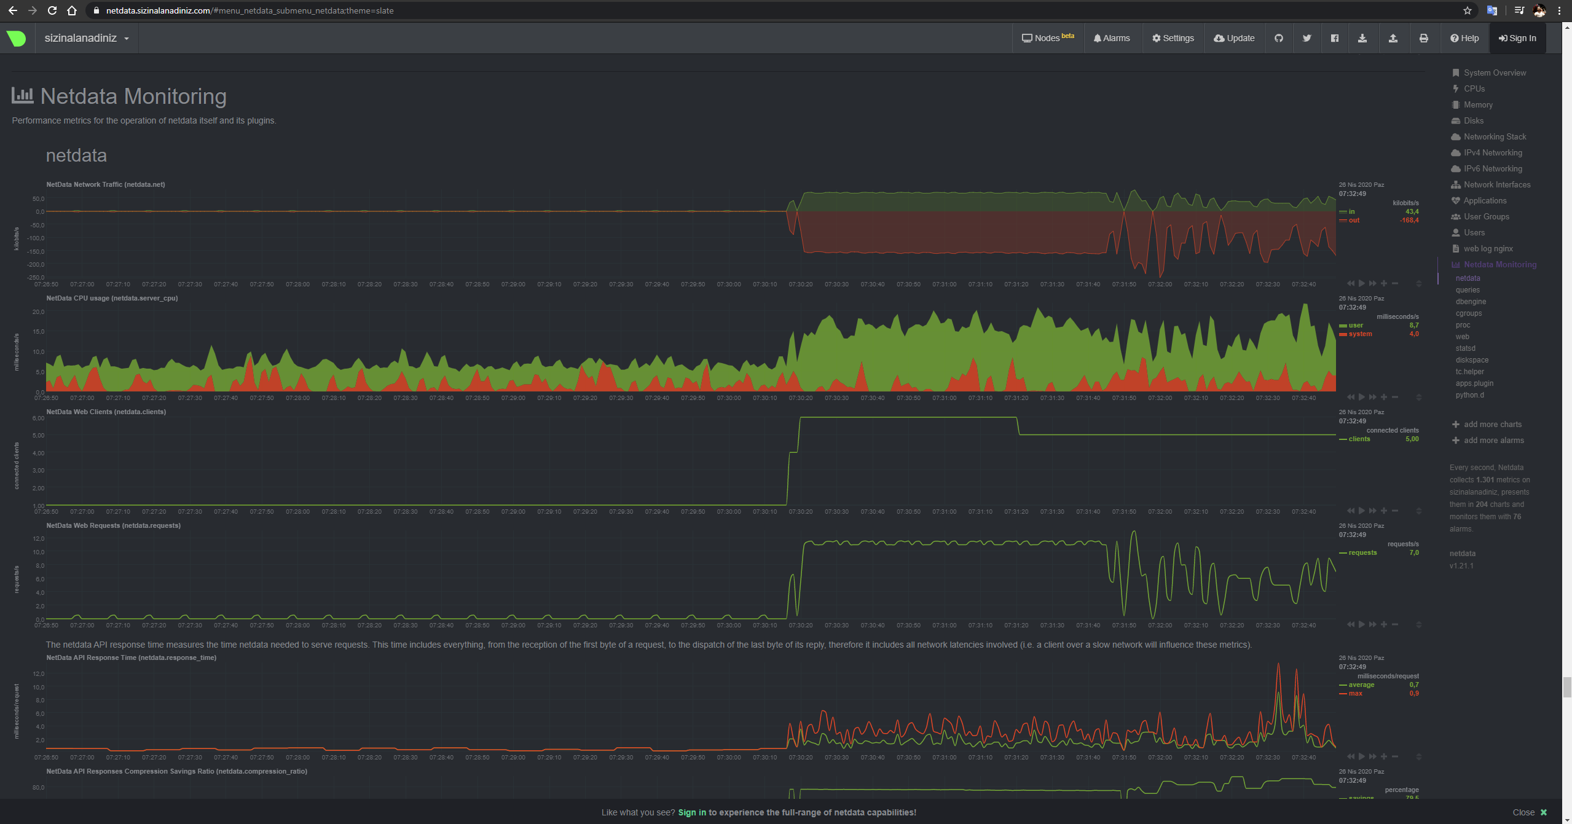Click the upload snapshot icon
This screenshot has width=1572, height=824.
tap(1393, 38)
